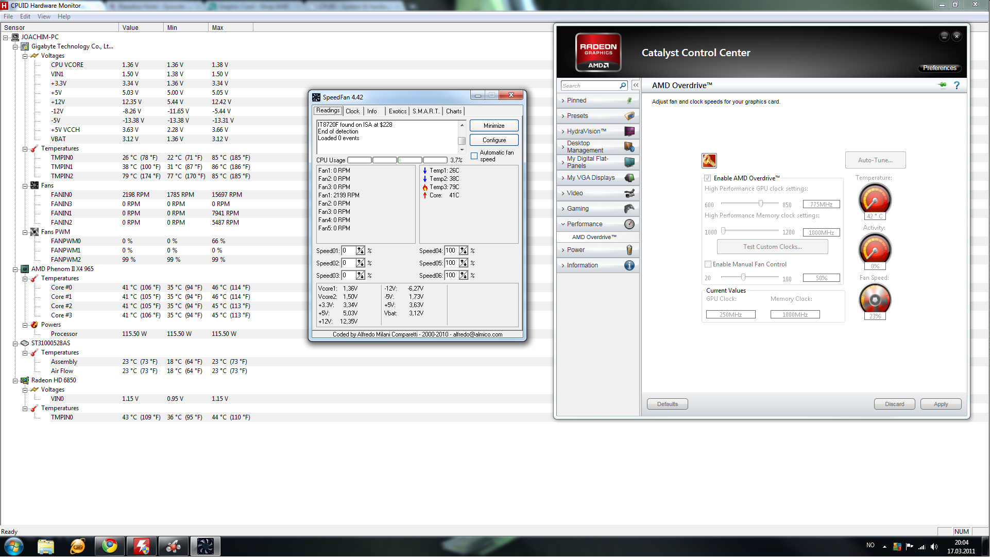Click the Performance gauge icon

click(x=629, y=224)
